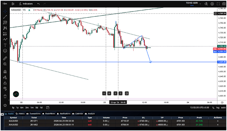Viewport: 227px width, 131px height.
Task: Open price scale settings at bottom right
Action: [222, 102]
